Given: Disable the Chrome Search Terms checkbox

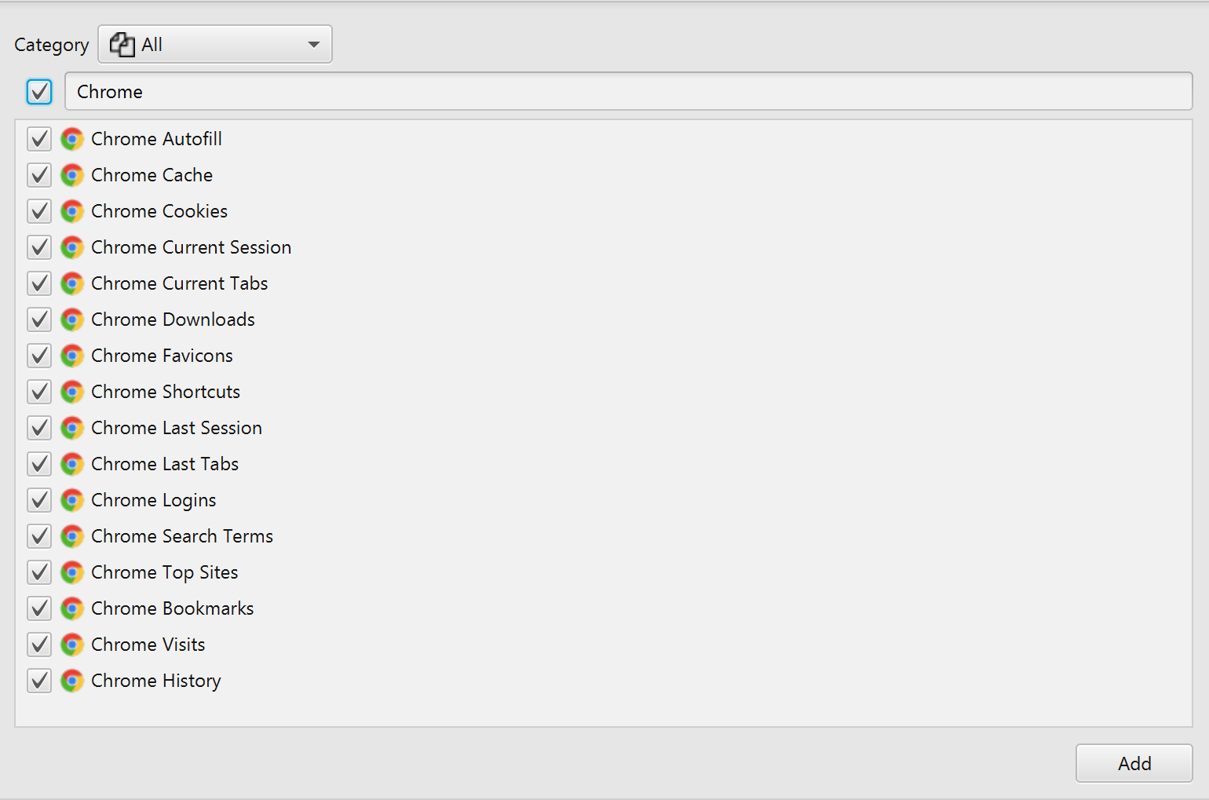Looking at the screenshot, I should tap(39, 536).
